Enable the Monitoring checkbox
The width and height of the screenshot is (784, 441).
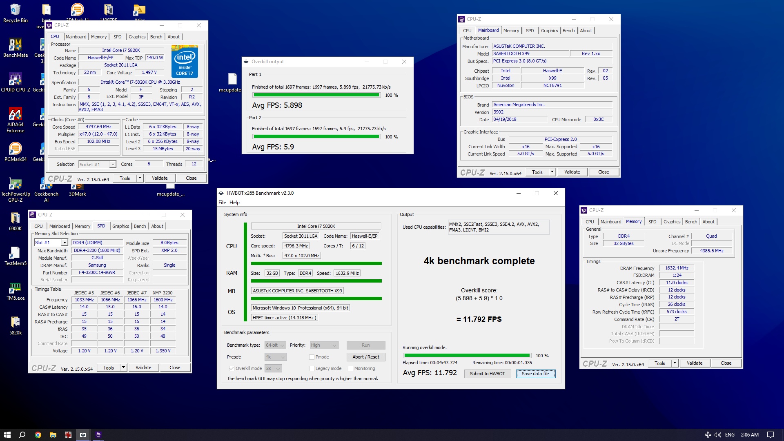(350, 368)
